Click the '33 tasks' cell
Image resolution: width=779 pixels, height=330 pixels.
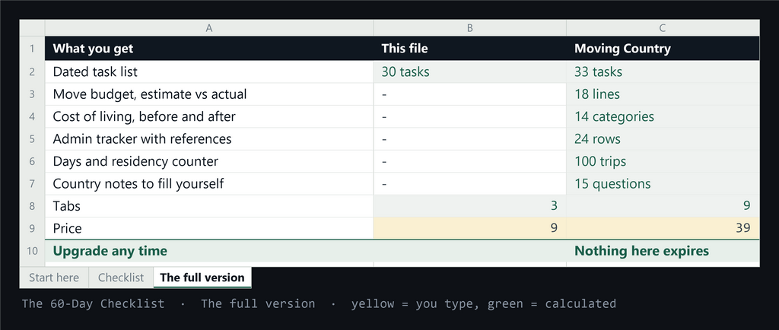663,72
